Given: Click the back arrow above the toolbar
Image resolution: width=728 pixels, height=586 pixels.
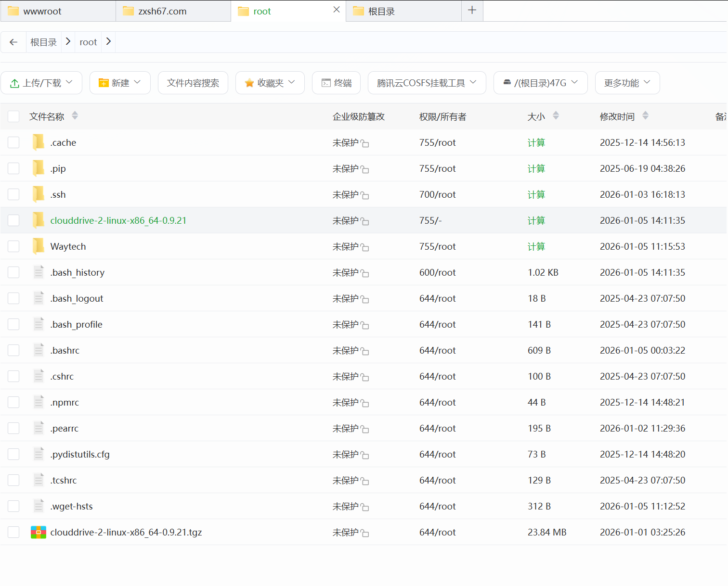Looking at the screenshot, I should coord(13,42).
